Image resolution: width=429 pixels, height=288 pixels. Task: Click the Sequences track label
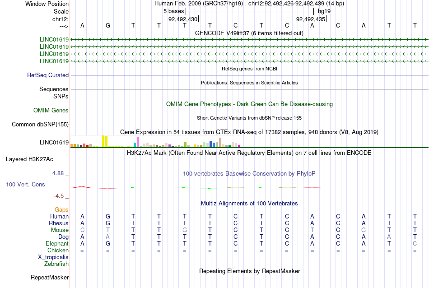pos(54,89)
